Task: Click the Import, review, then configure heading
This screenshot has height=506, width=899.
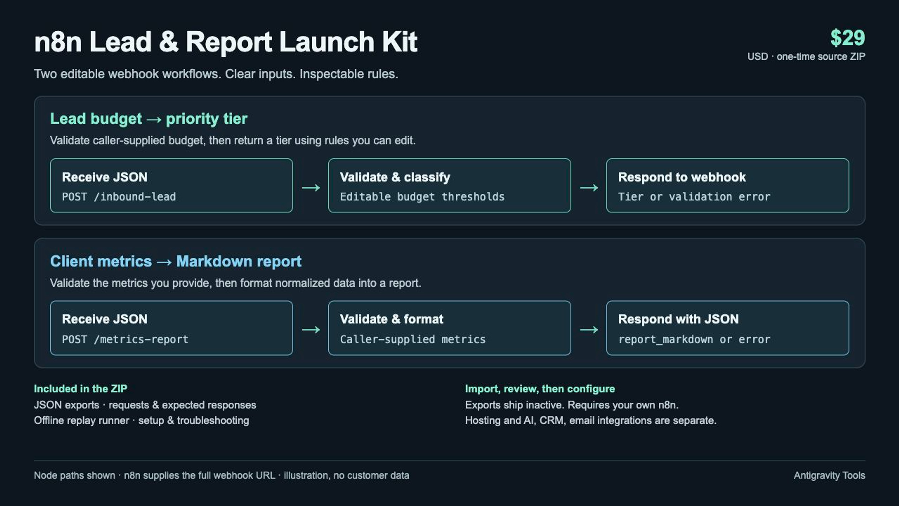Action: (x=540, y=389)
